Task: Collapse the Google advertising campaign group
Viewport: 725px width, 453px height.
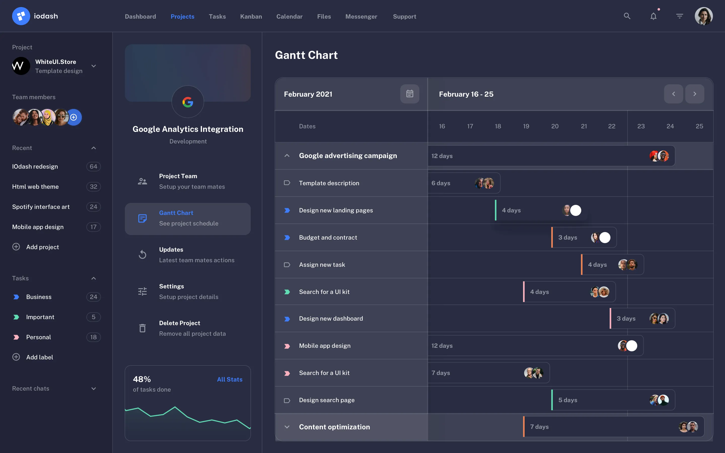Action: (287, 156)
